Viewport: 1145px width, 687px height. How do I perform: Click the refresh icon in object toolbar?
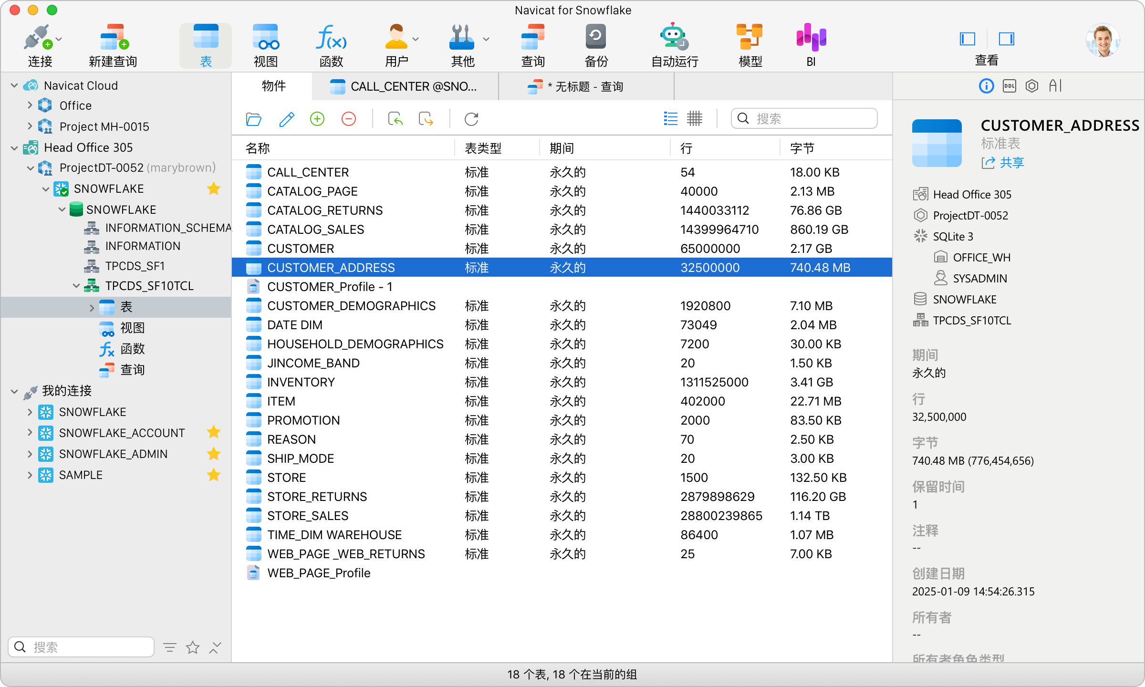click(x=471, y=119)
